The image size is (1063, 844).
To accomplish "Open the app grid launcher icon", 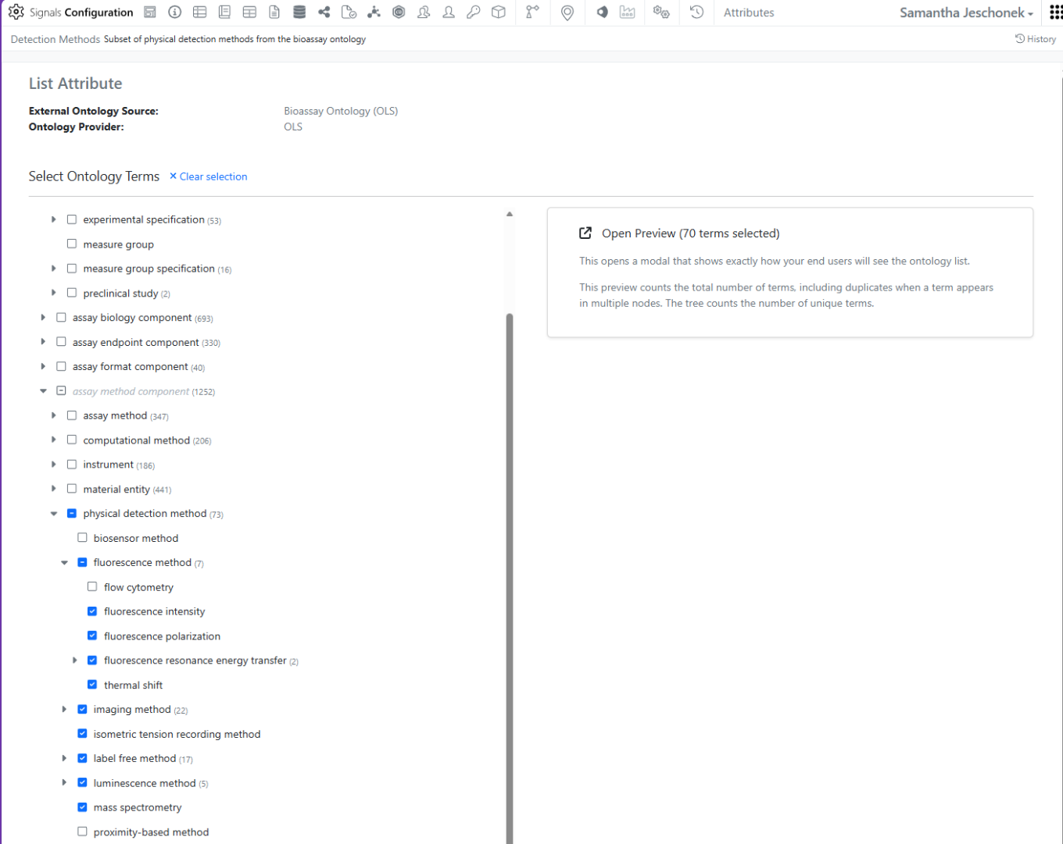I will pyautogui.click(x=1055, y=12).
